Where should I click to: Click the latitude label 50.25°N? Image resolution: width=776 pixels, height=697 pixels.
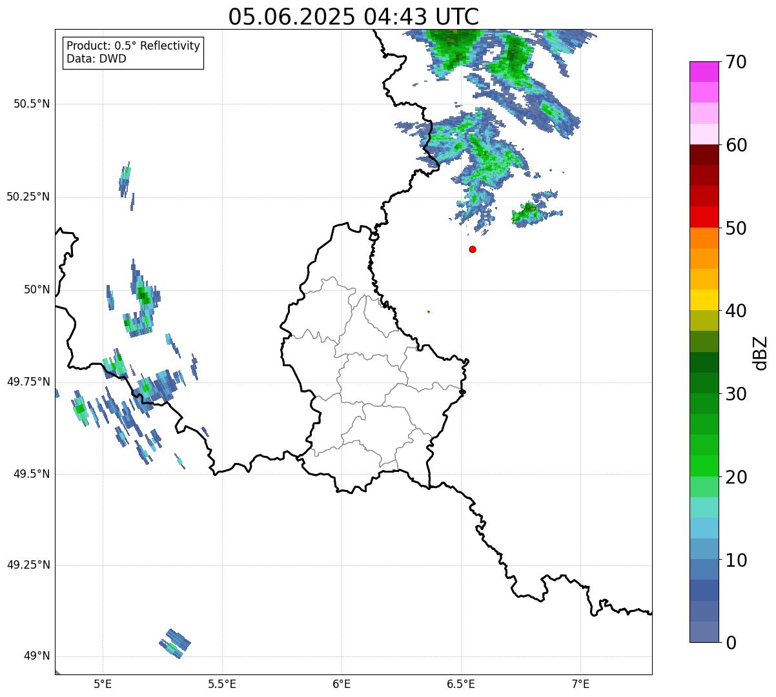tap(28, 197)
